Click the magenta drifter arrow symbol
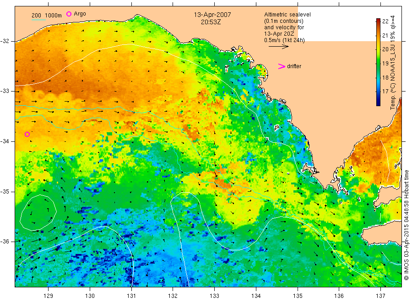This screenshot has width=412, height=302. tap(282, 66)
